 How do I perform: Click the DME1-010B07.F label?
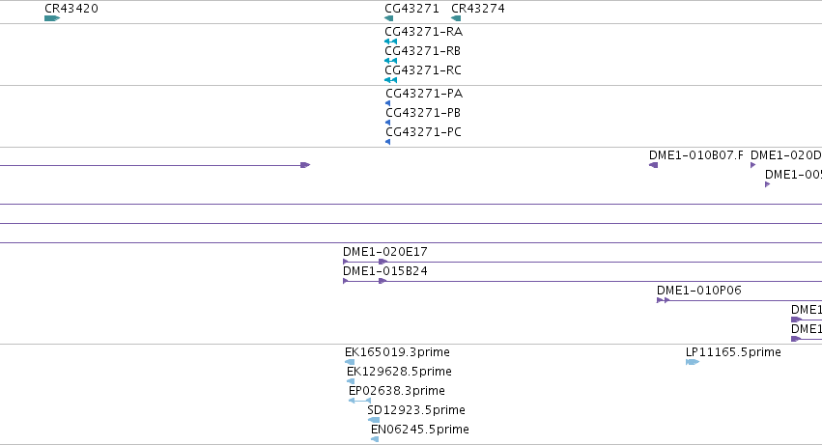(696, 155)
